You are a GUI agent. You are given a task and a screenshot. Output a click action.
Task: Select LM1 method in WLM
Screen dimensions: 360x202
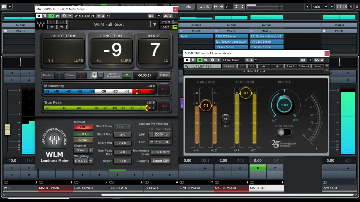[x=83, y=134]
